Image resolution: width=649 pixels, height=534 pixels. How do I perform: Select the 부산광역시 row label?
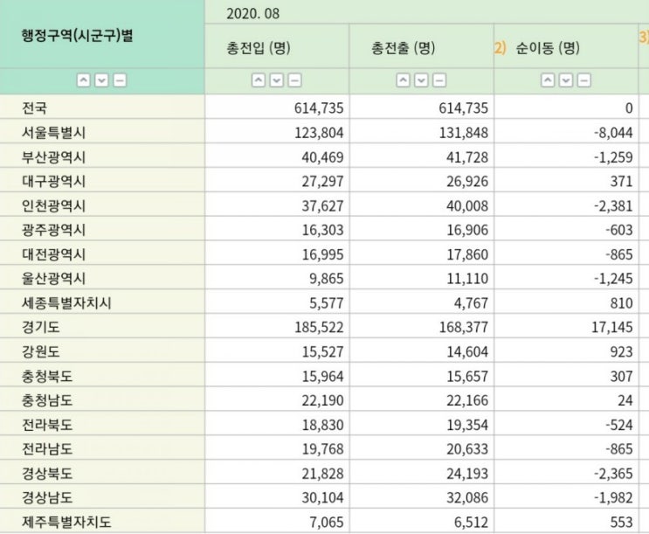point(53,157)
